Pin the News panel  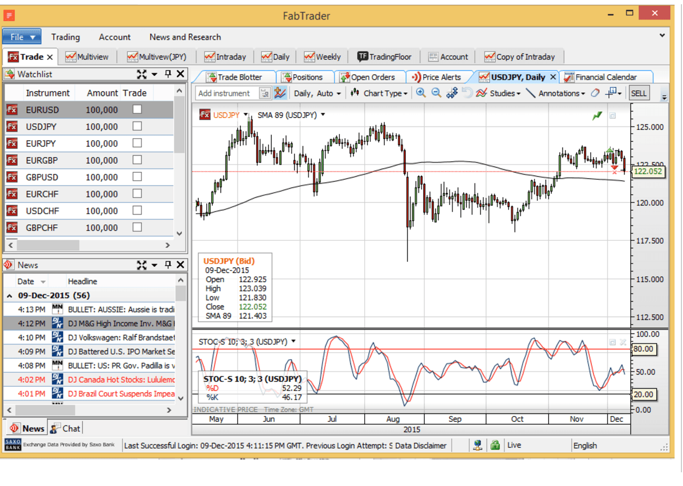tap(168, 265)
